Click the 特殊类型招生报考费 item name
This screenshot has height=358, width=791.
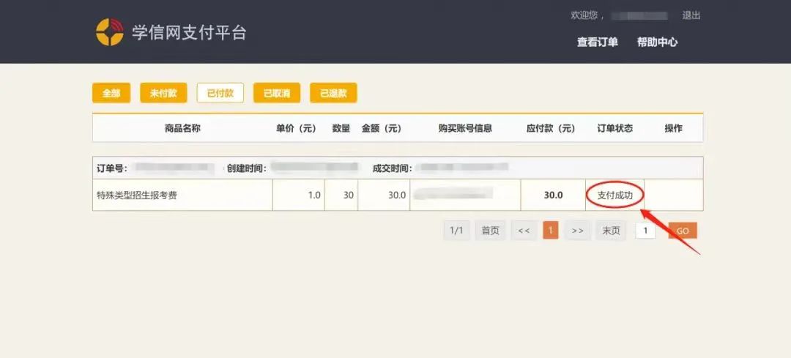point(137,195)
